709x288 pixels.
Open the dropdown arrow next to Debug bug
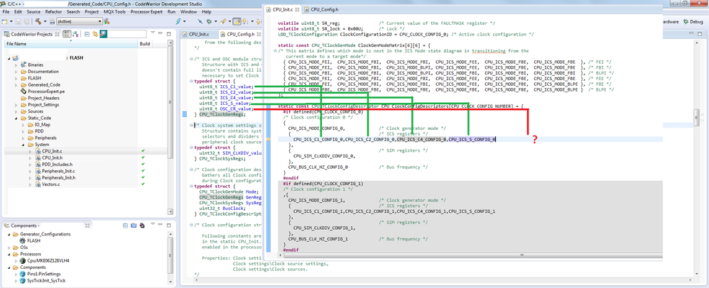216,21
